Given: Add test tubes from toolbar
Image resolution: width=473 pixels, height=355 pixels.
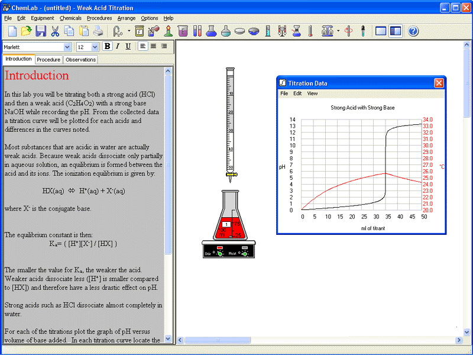Looking at the screenshot, I should [197, 31].
